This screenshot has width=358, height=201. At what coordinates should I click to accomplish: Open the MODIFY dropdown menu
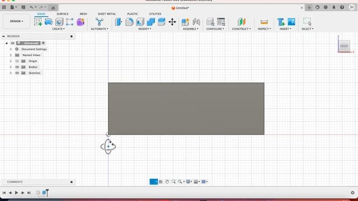click(144, 29)
